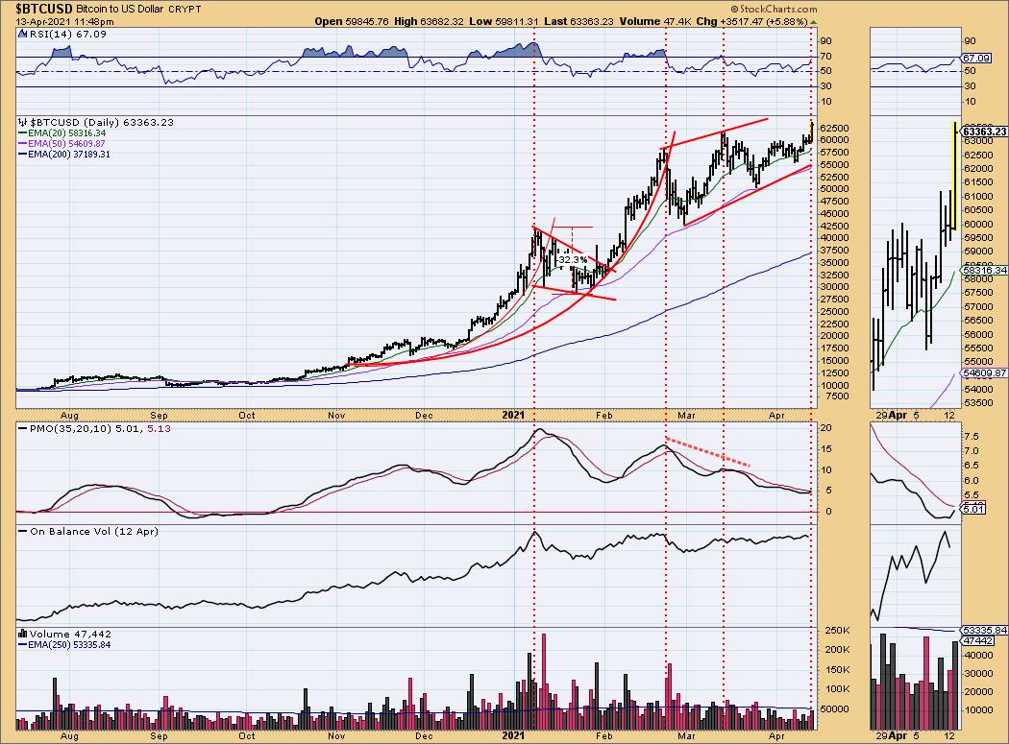Click the Feb label below the price chart
This screenshot has width=1009, height=744.
coord(603,416)
